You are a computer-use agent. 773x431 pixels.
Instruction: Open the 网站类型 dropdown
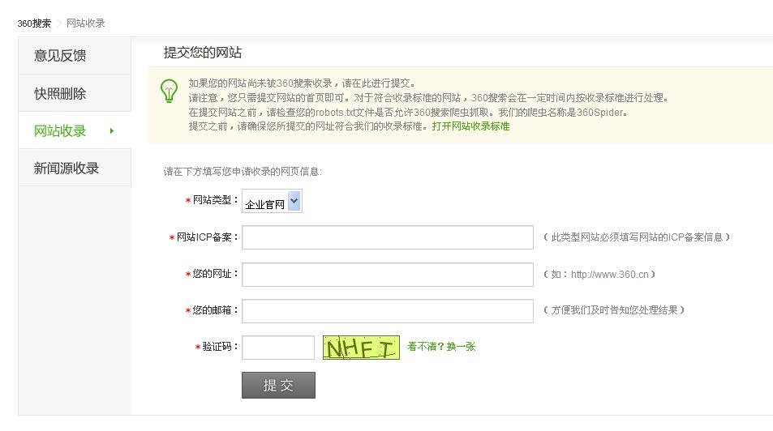tap(273, 202)
